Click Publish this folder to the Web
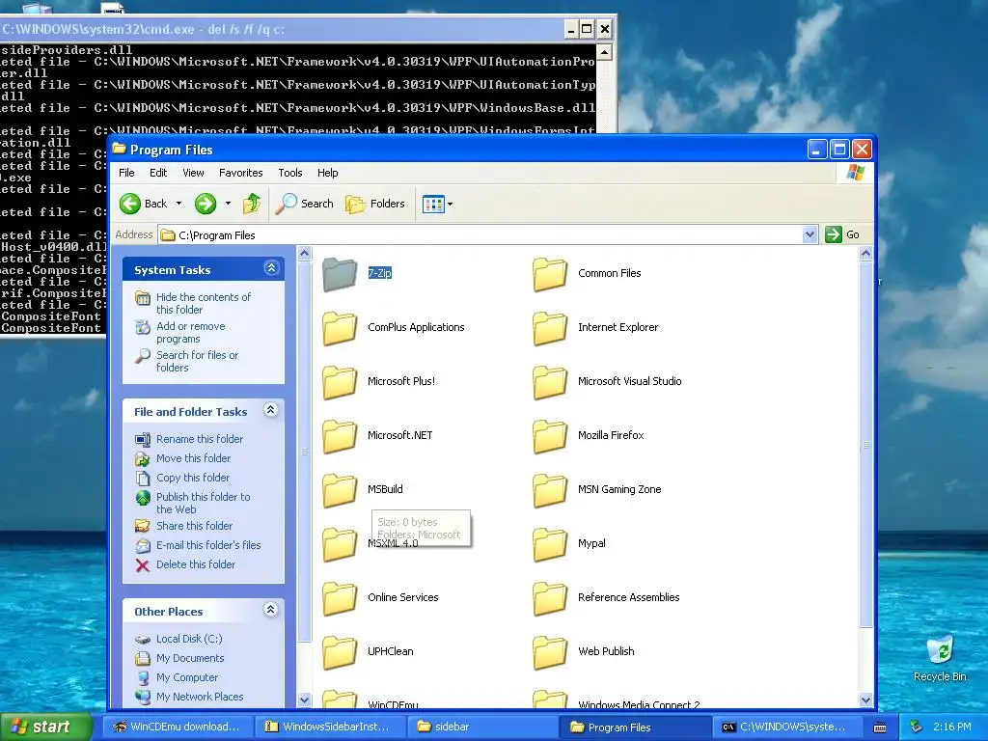Image resolution: width=988 pixels, height=741 pixels. 203,503
